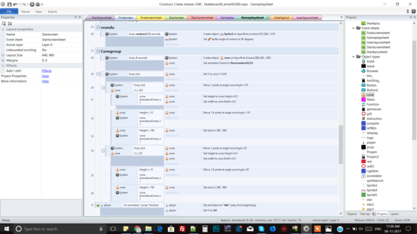
Task: Click the event sheet vertical scrollbar
Action: click(x=341, y=145)
